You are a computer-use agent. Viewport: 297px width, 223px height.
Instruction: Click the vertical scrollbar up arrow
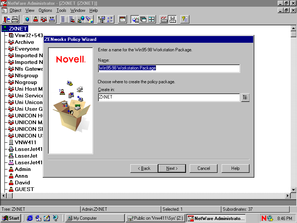[x=293, y=29]
